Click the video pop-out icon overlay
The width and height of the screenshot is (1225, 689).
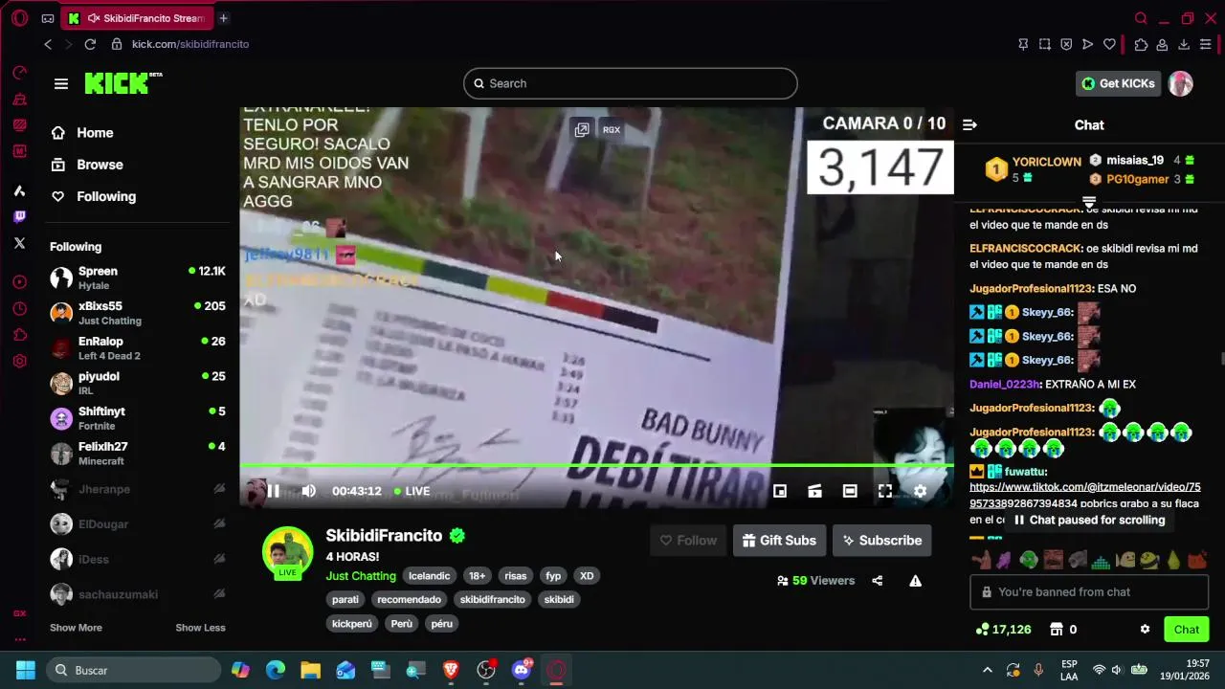[581, 129]
